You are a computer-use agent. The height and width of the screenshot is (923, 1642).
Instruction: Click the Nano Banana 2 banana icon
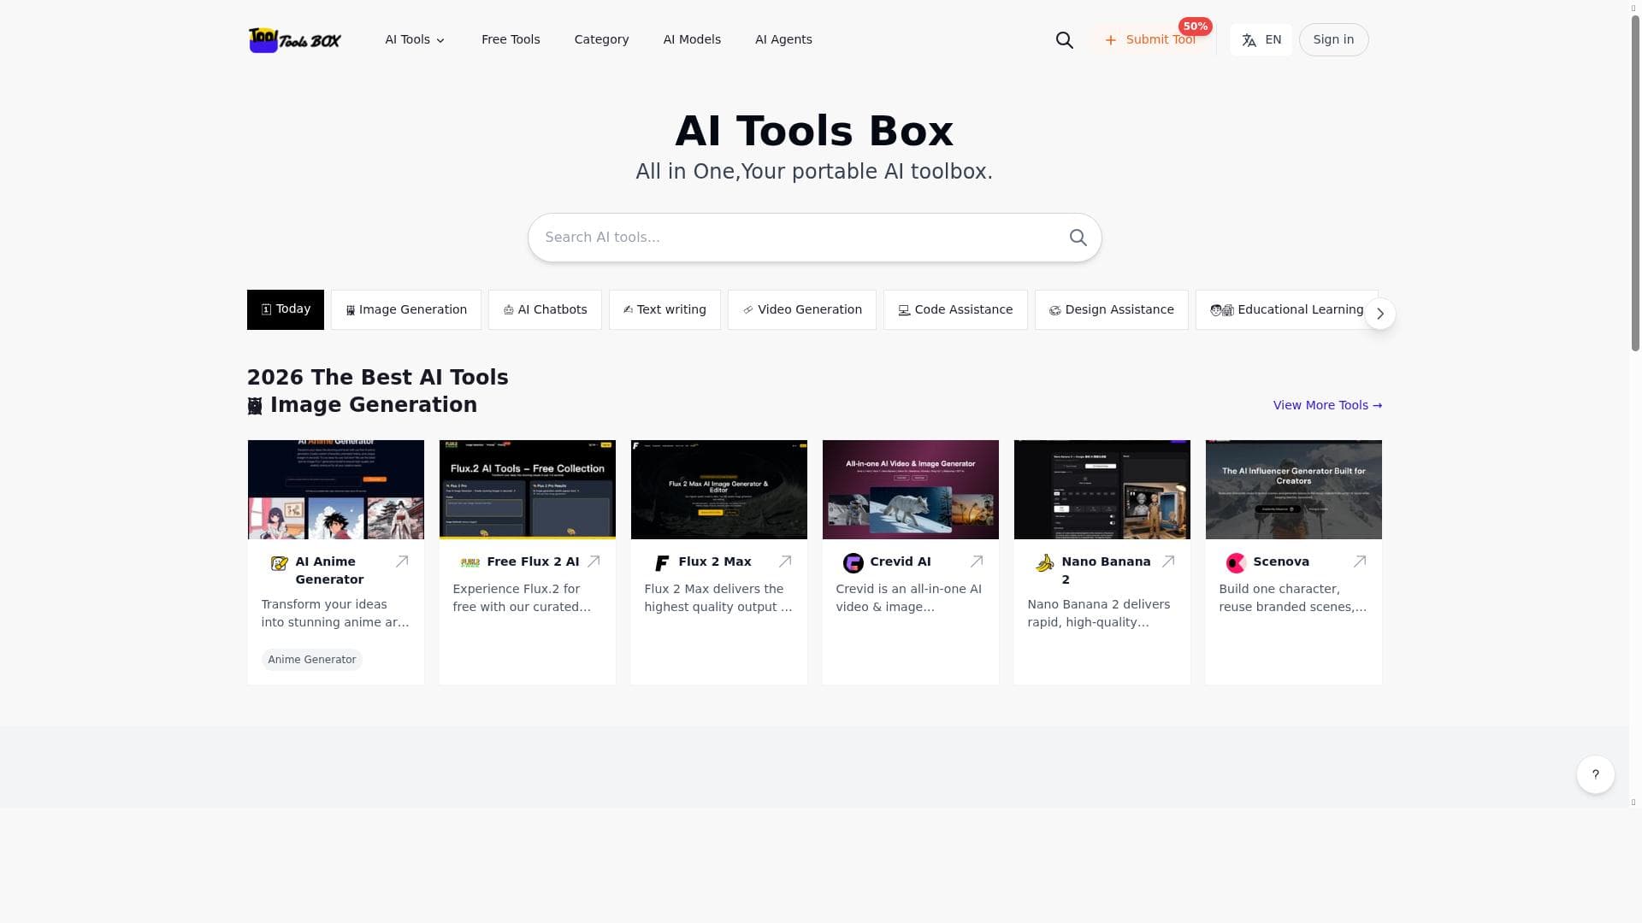tap(1044, 563)
